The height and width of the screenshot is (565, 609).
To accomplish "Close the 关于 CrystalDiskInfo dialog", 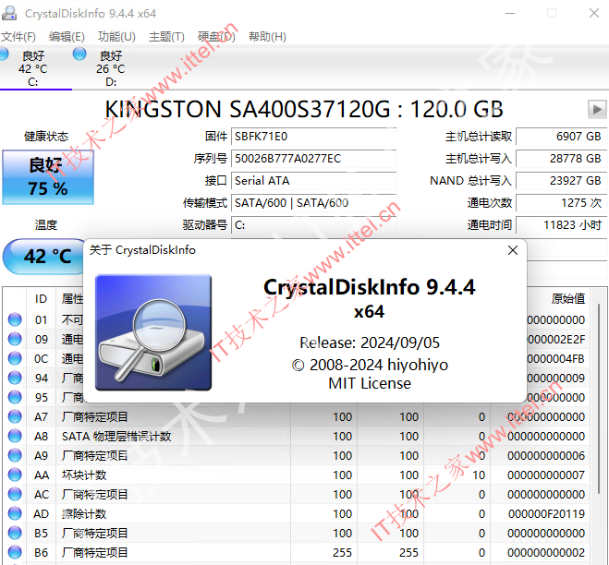I will tap(513, 250).
